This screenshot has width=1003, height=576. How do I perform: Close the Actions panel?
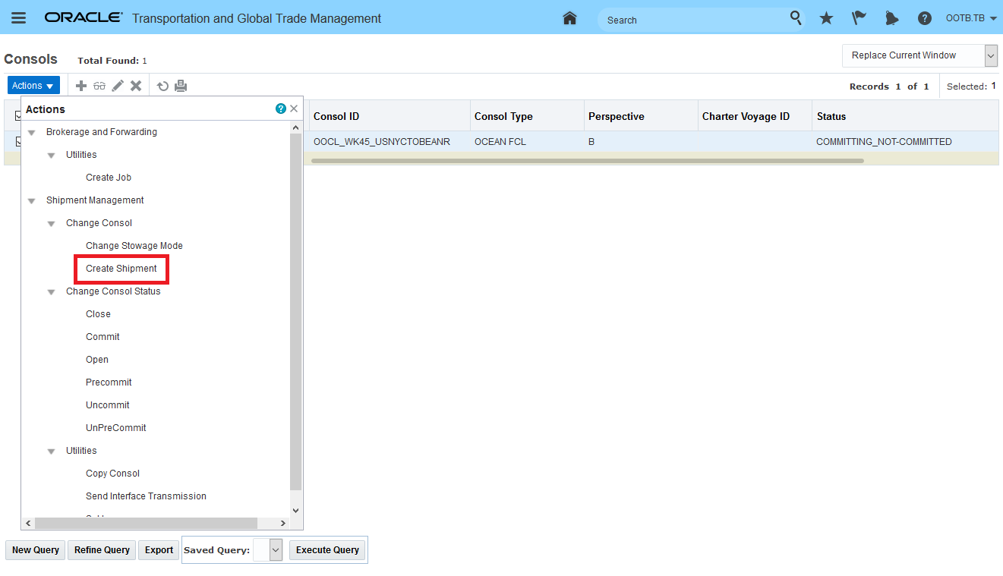tap(294, 109)
